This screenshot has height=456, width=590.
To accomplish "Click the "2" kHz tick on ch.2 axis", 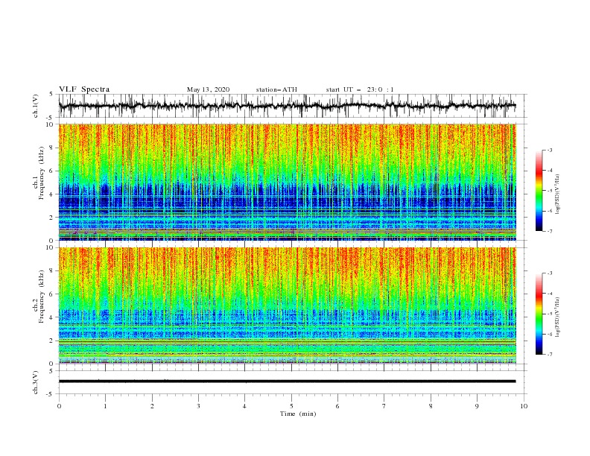I will [x=52, y=341].
